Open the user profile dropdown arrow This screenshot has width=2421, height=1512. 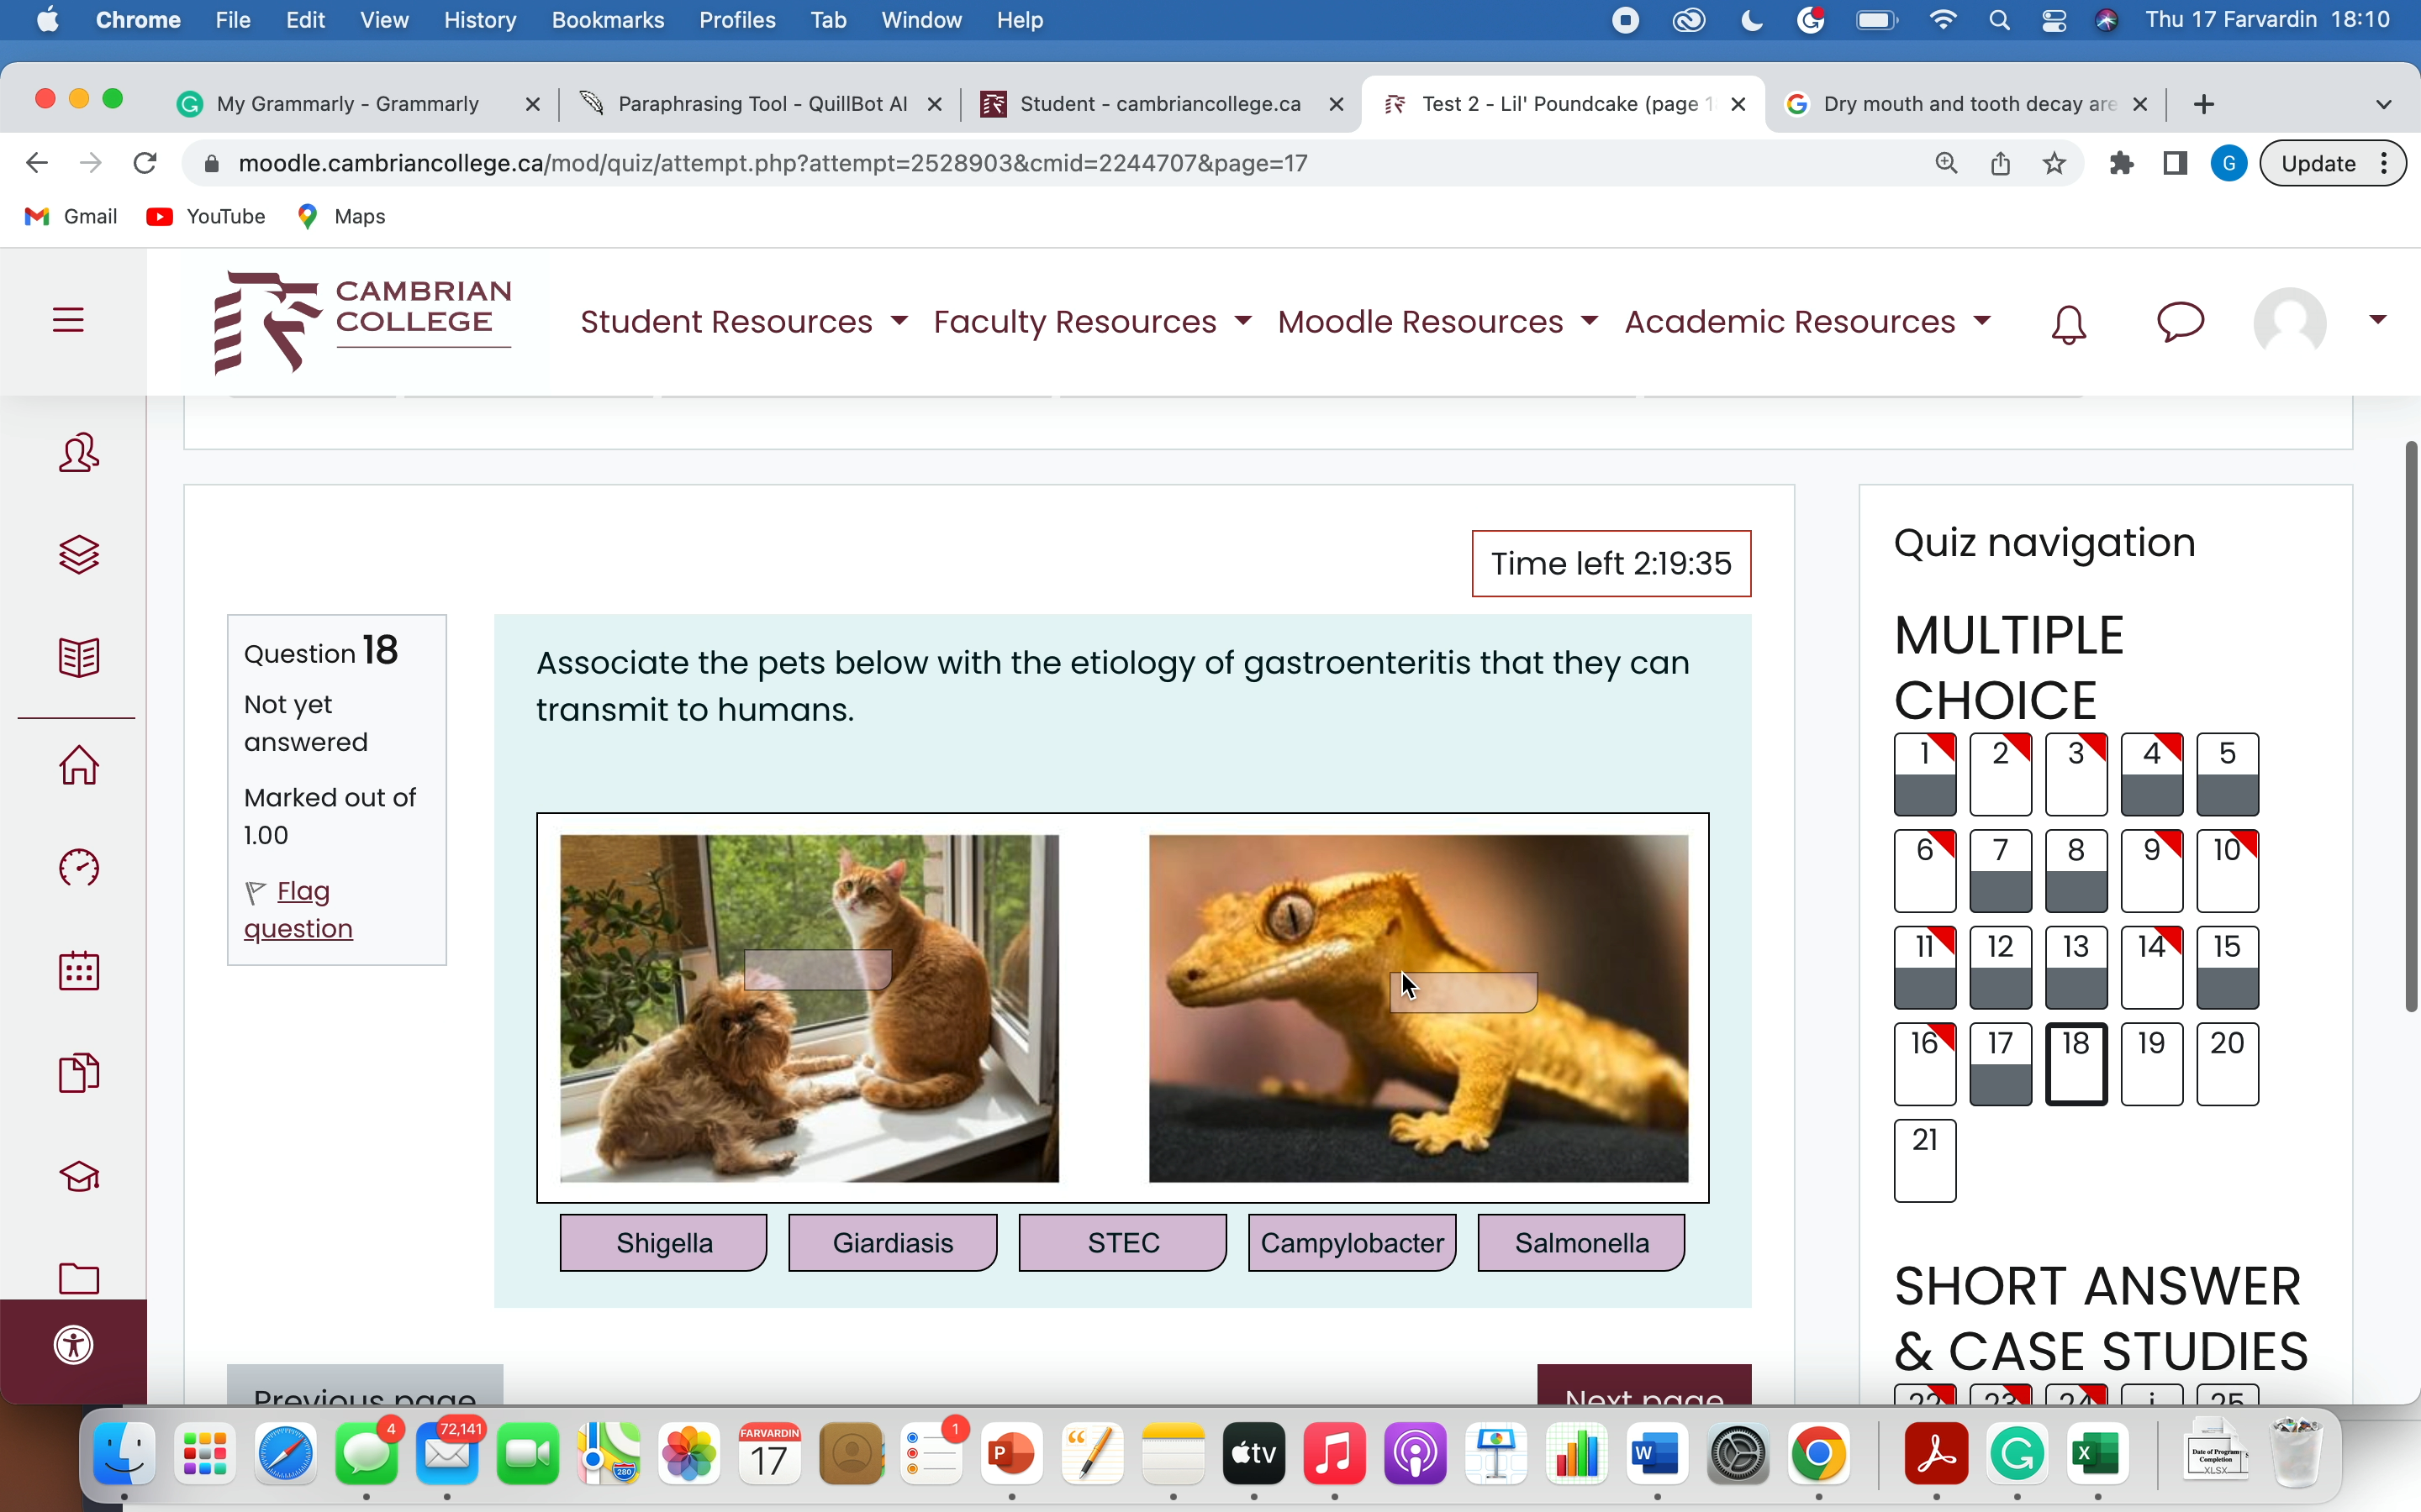(2378, 320)
